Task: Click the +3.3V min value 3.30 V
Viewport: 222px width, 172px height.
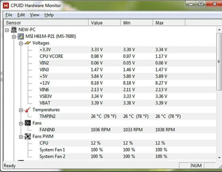Action: (129, 50)
